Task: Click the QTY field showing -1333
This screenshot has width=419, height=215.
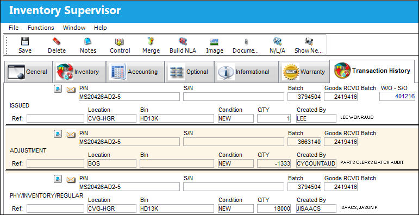Action: (x=274, y=163)
